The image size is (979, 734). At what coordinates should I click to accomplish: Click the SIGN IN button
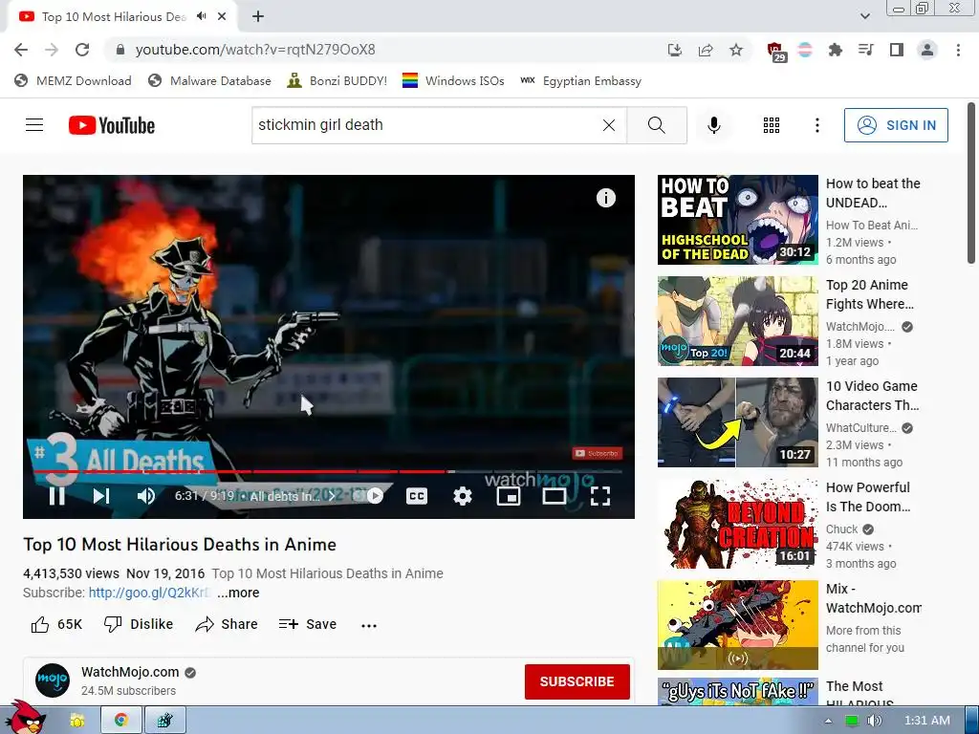click(x=896, y=125)
